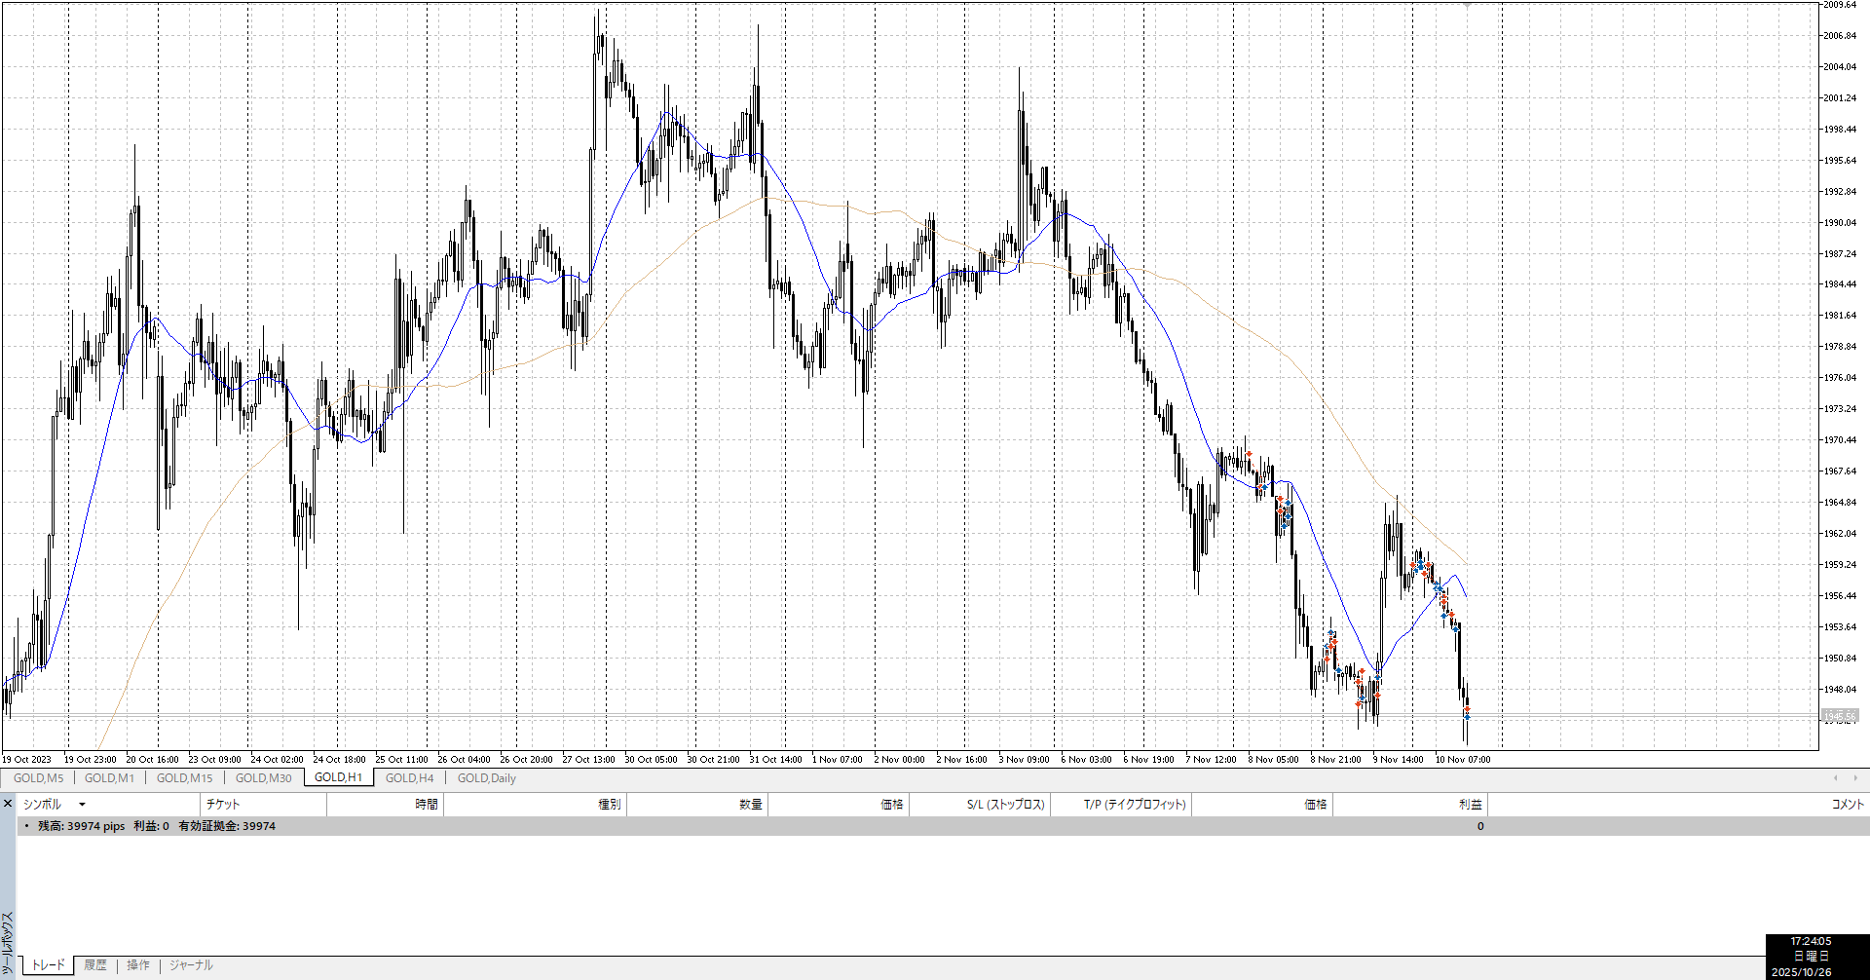Click the T/P (テイクプロフィット) column header

[1135, 805]
